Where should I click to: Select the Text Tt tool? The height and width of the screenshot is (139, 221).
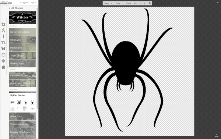point(3,43)
